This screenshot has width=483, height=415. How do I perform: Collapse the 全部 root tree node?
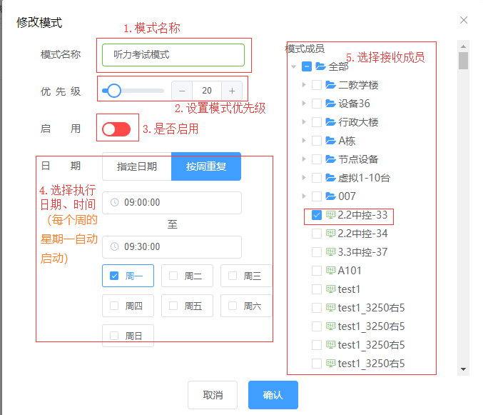pos(294,66)
